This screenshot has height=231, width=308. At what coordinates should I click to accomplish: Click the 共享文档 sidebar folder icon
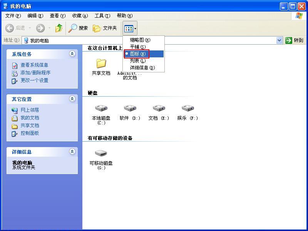click(x=15, y=126)
